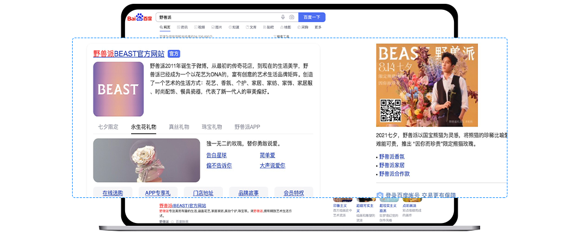Click the Baidu logo
The width and height of the screenshot is (579, 235).
(139, 18)
